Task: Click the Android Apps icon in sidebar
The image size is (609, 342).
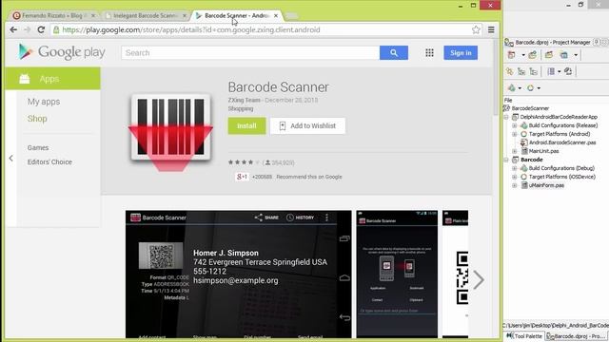Action: (25, 79)
